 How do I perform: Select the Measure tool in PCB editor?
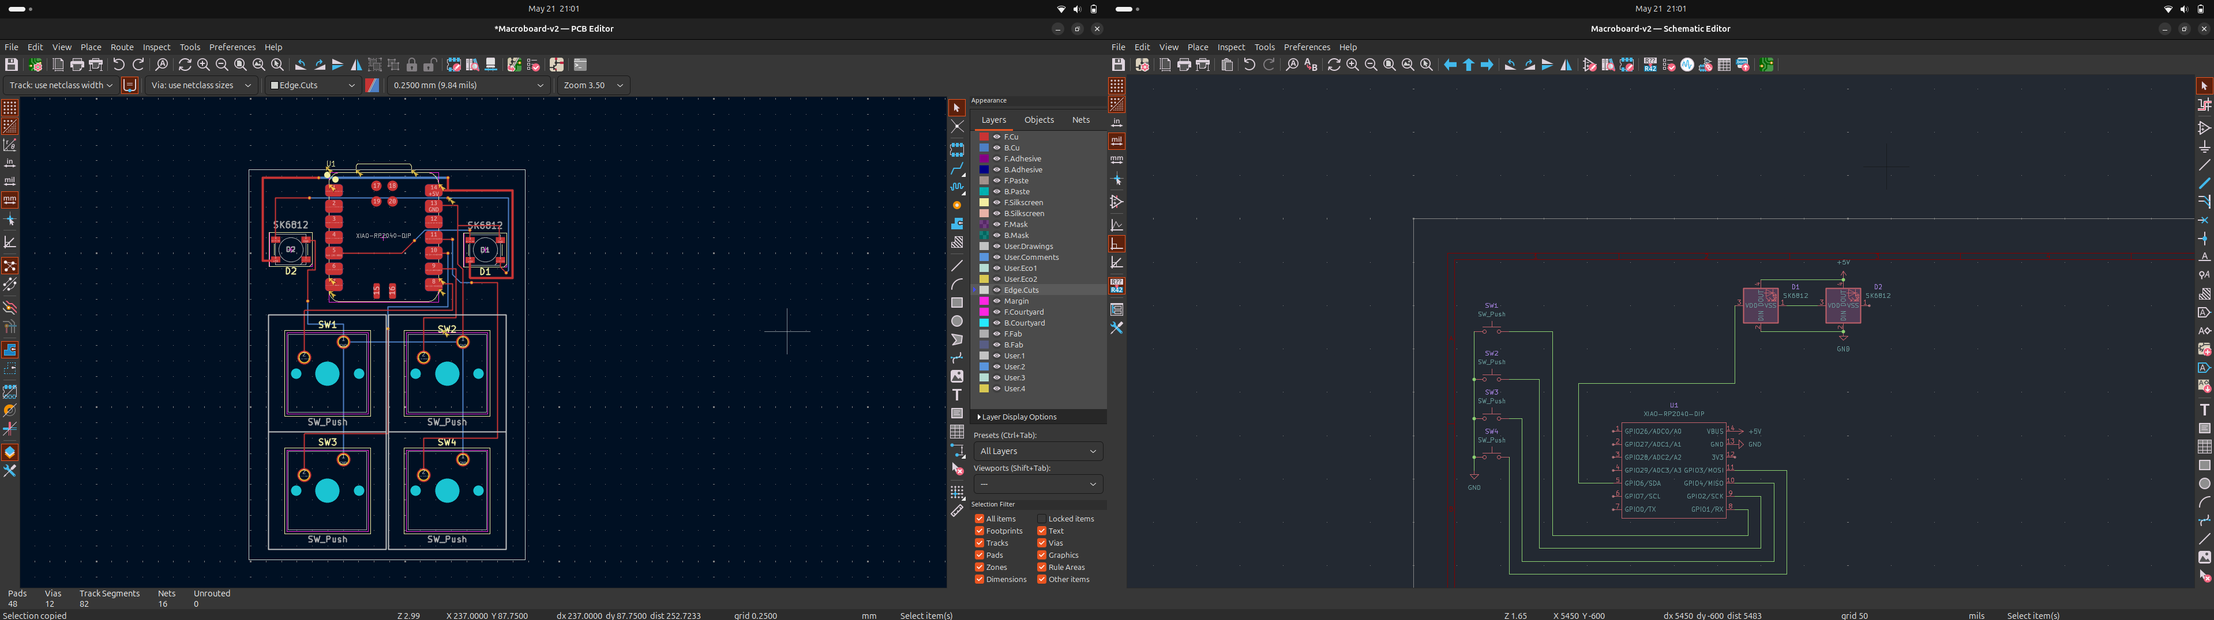956,511
